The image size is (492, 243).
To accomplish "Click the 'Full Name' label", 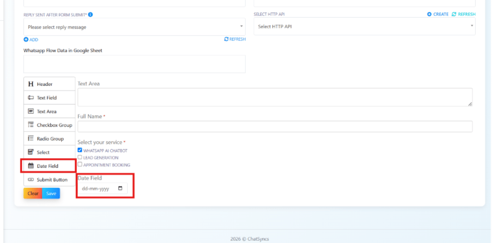I will (x=90, y=116).
